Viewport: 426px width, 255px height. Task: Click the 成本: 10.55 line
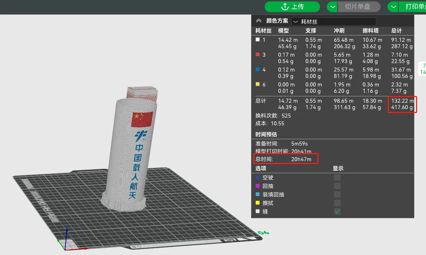pyautogui.click(x=270, y=124)
